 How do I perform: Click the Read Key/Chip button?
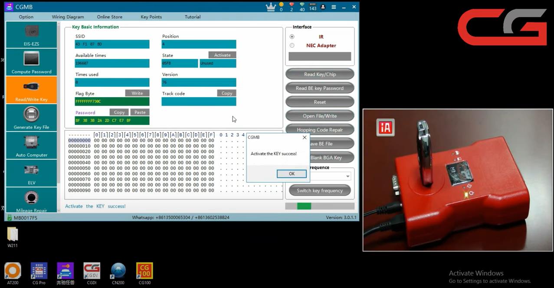tap(320, 74)
